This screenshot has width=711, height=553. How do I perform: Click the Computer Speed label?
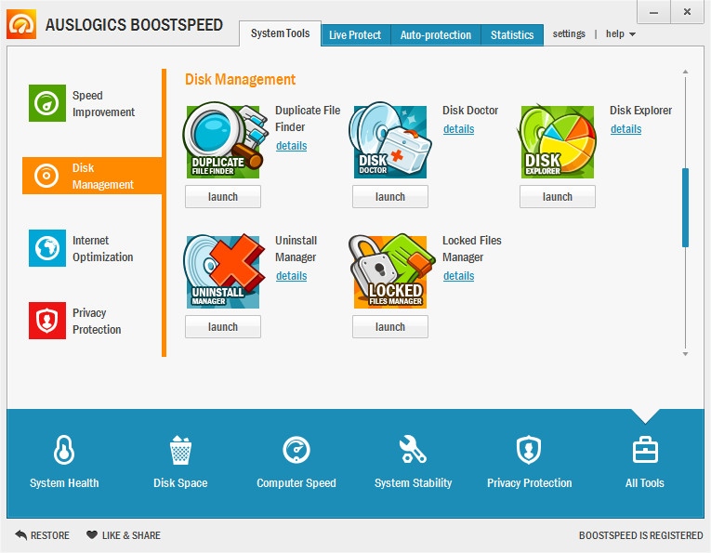(x=296, y=482)
